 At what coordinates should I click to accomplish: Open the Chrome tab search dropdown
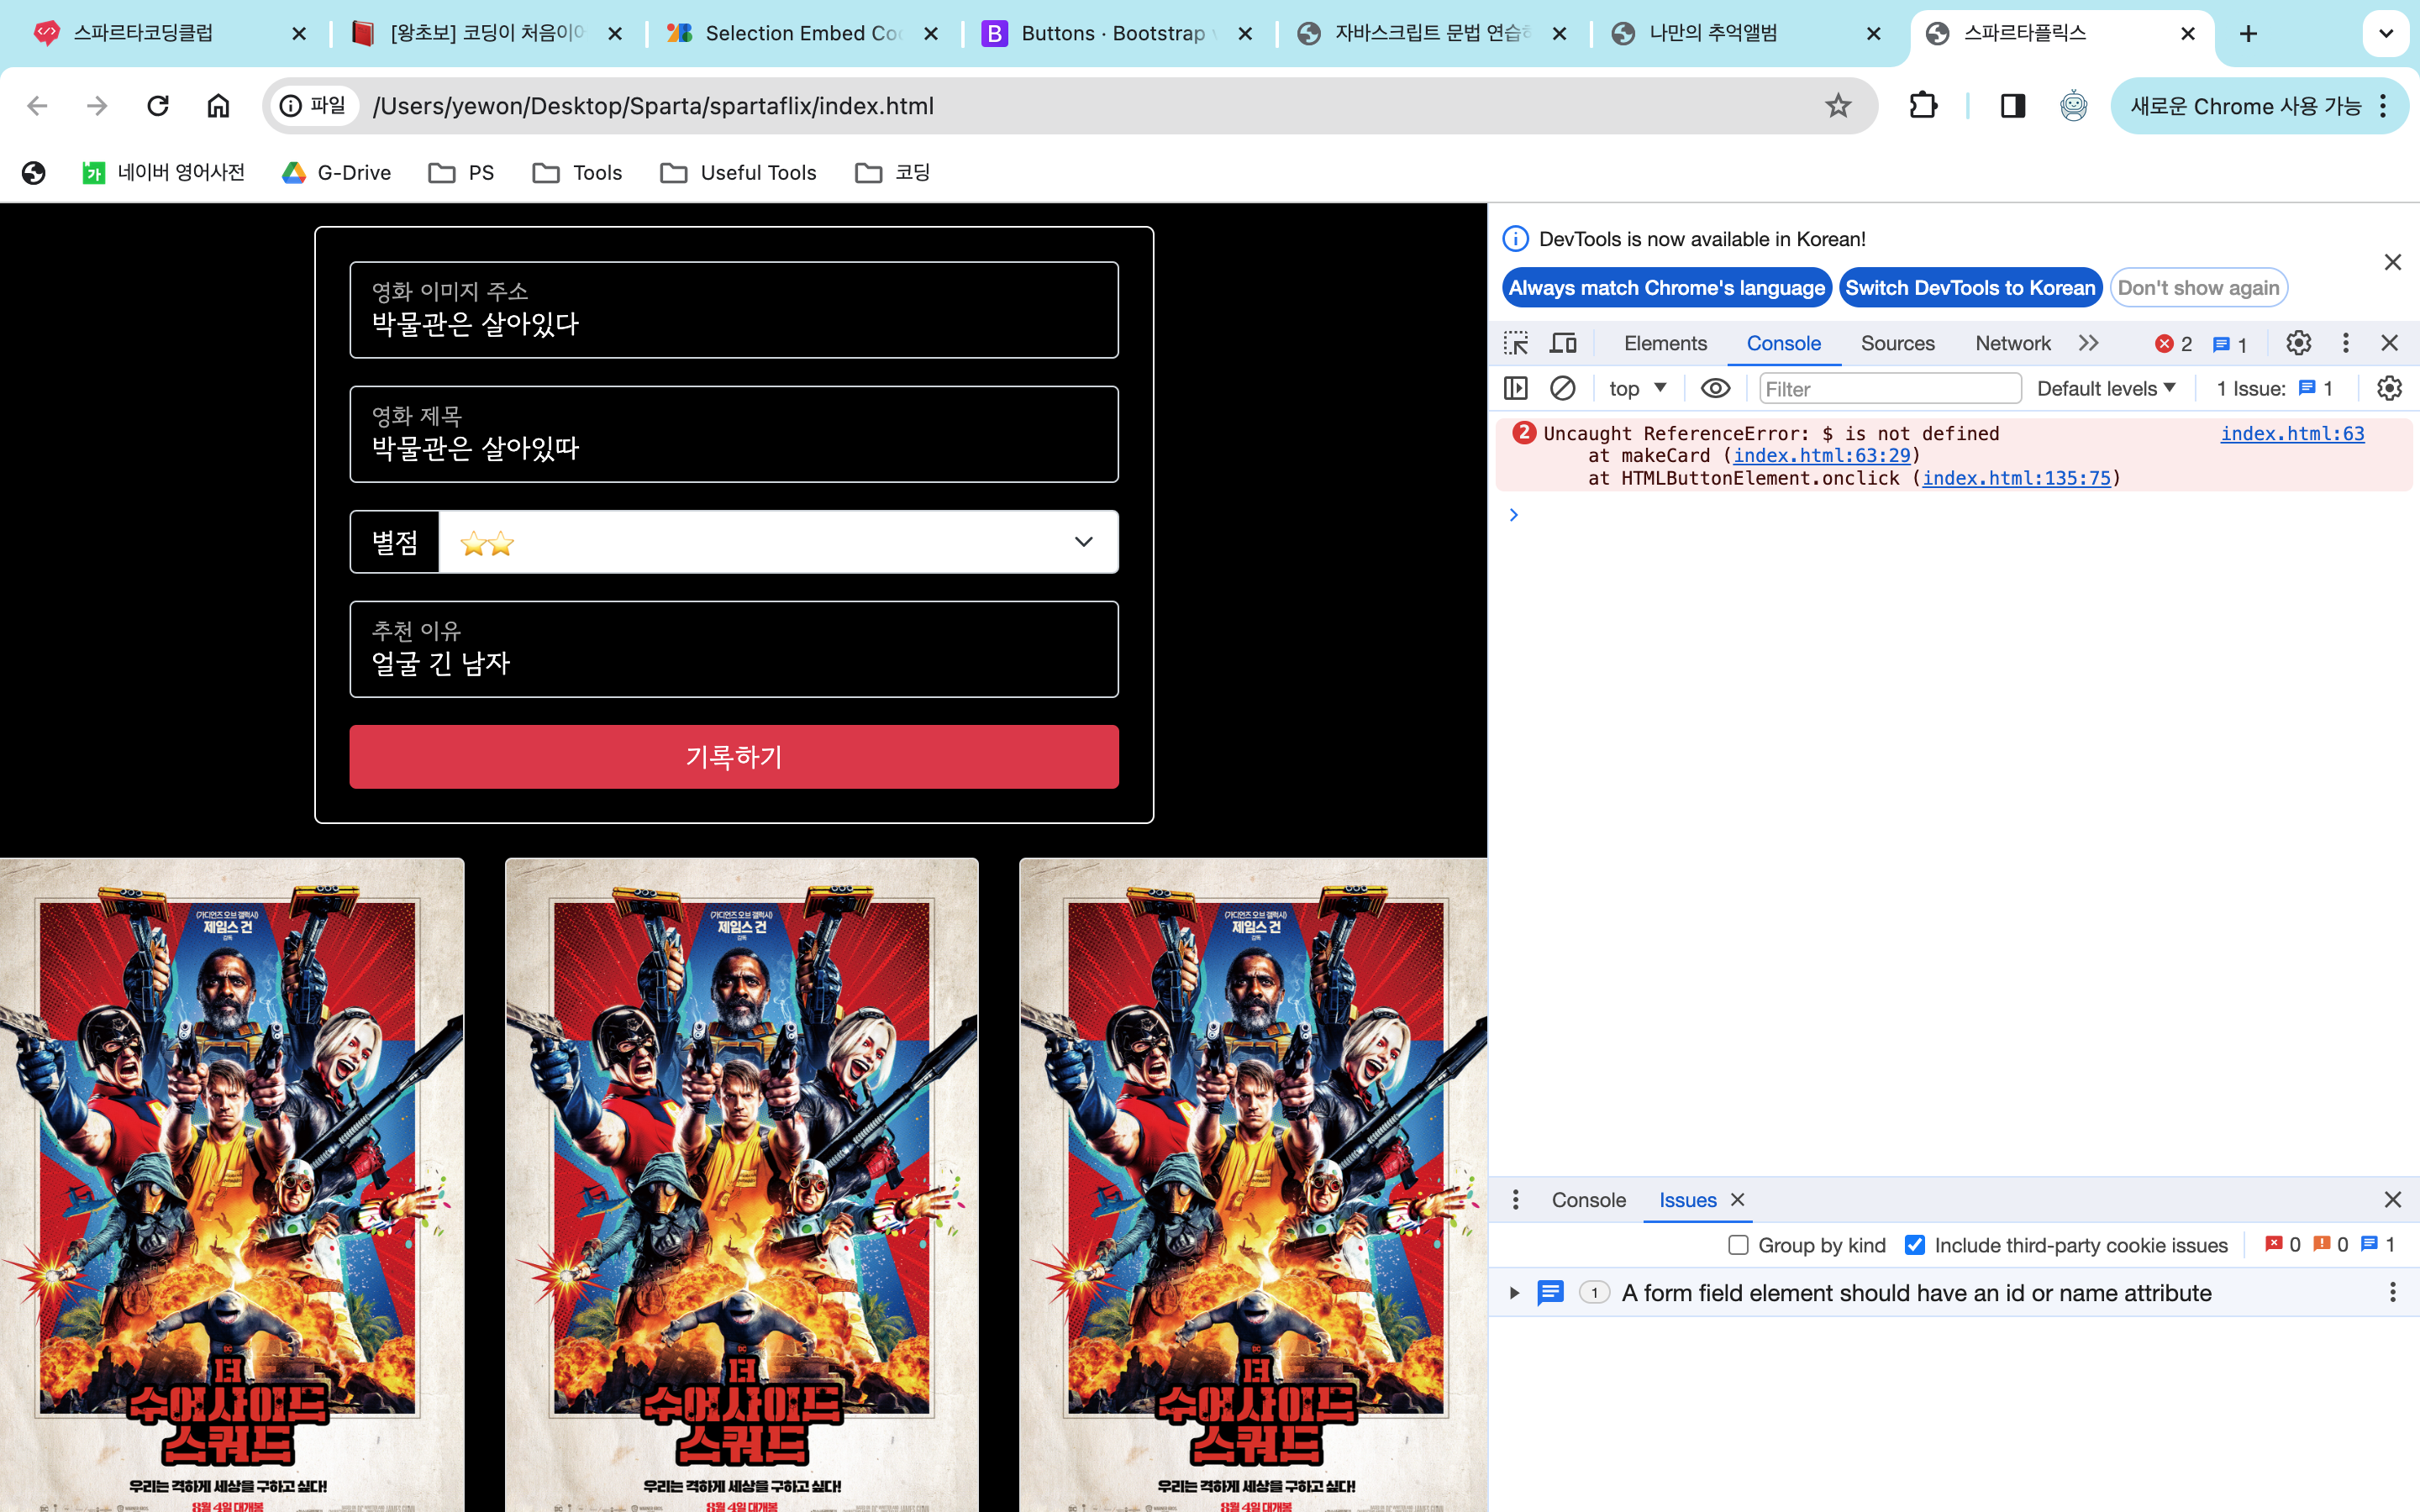pos(2386,34)
